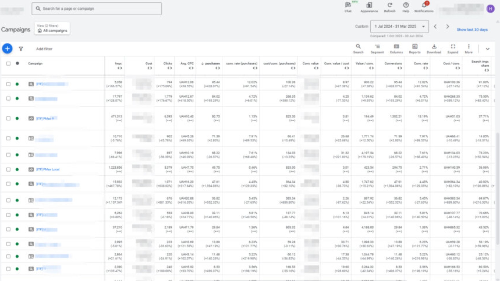
Task: Check the 471,313 impressions row checkbox
Action: 8,118
